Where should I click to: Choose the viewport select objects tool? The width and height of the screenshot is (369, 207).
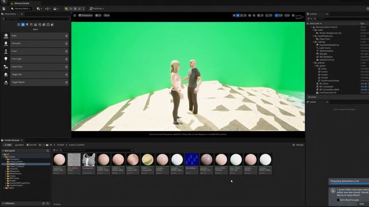click(234, 16)
